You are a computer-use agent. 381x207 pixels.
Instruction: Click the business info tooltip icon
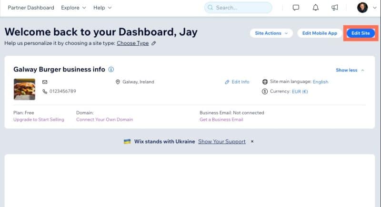pyautogui.click(x=111, y=69)
